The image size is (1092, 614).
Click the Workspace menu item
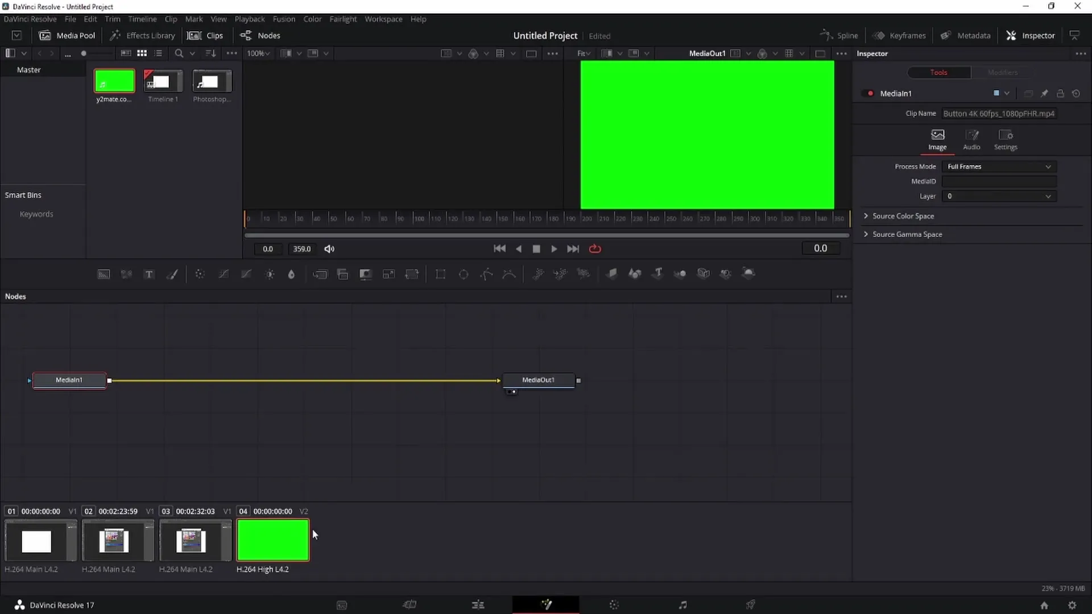(383, 19)
